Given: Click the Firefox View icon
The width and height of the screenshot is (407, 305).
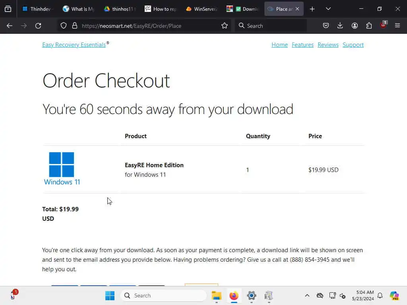Looking at the screenshot, I should pyautogui.click(x=8, y=9).
